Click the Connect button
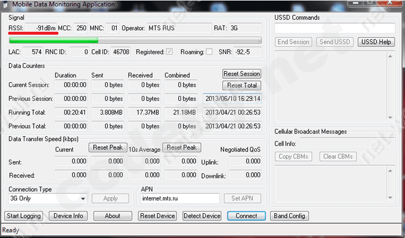405x238 pixels. point(246,216)
